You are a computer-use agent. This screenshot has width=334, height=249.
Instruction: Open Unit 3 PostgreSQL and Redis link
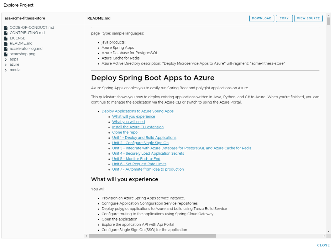click(x=182, y=148)
